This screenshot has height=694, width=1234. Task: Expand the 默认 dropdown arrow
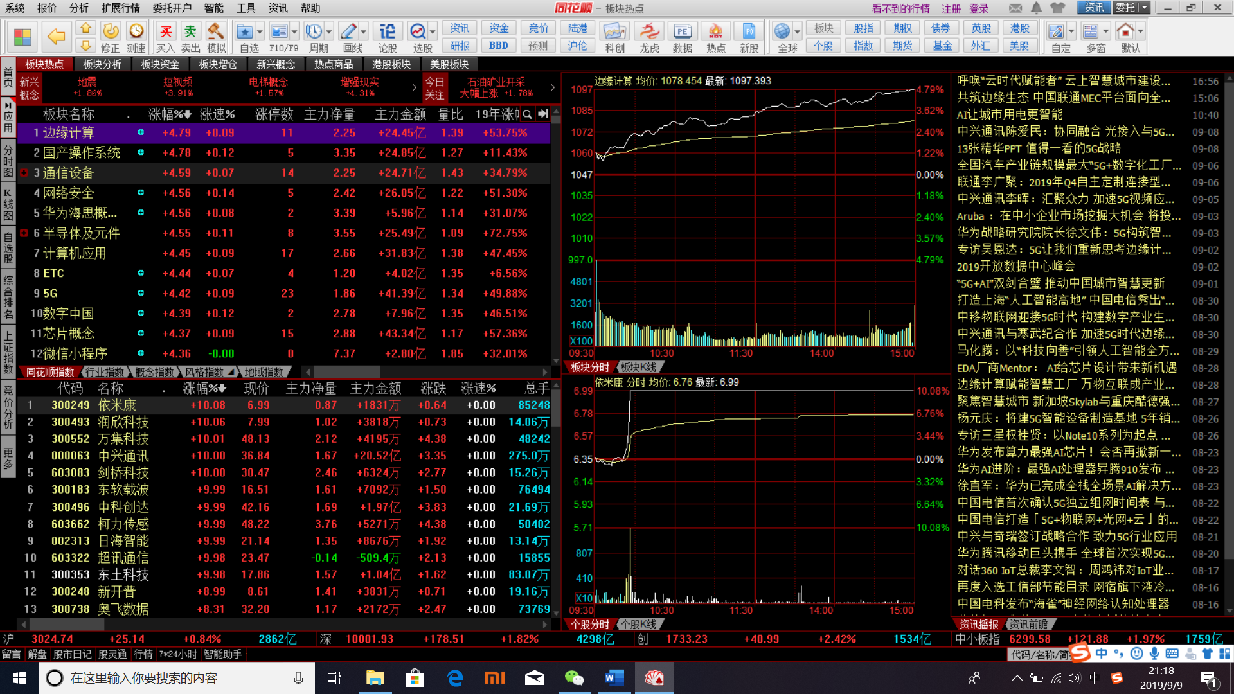pyautogui.click(x=1141, y=31)
